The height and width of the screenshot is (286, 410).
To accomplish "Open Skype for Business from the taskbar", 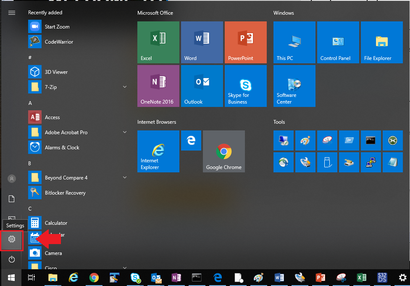I will [x=135, y=278].
